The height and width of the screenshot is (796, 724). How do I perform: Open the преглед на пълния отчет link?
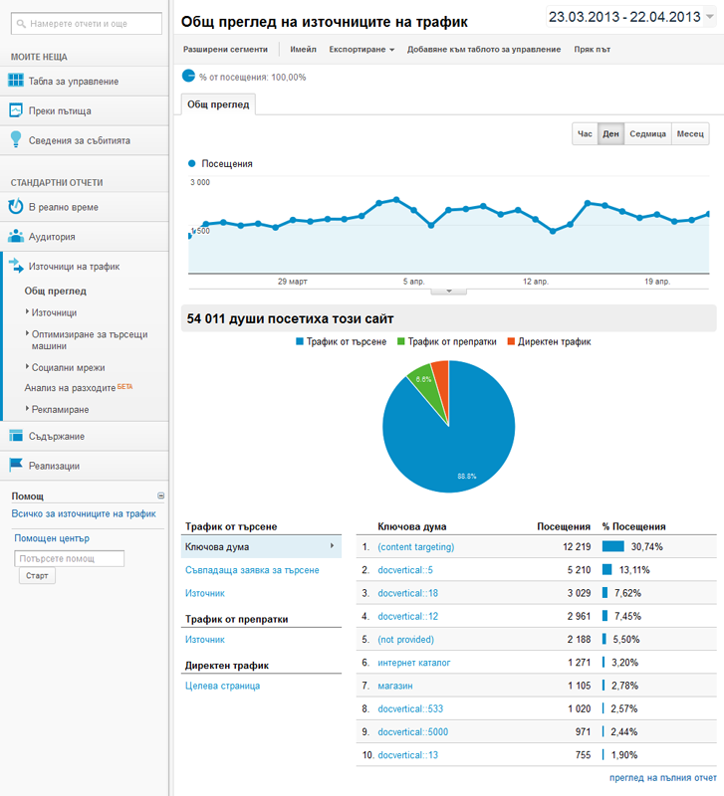point(662,777)
